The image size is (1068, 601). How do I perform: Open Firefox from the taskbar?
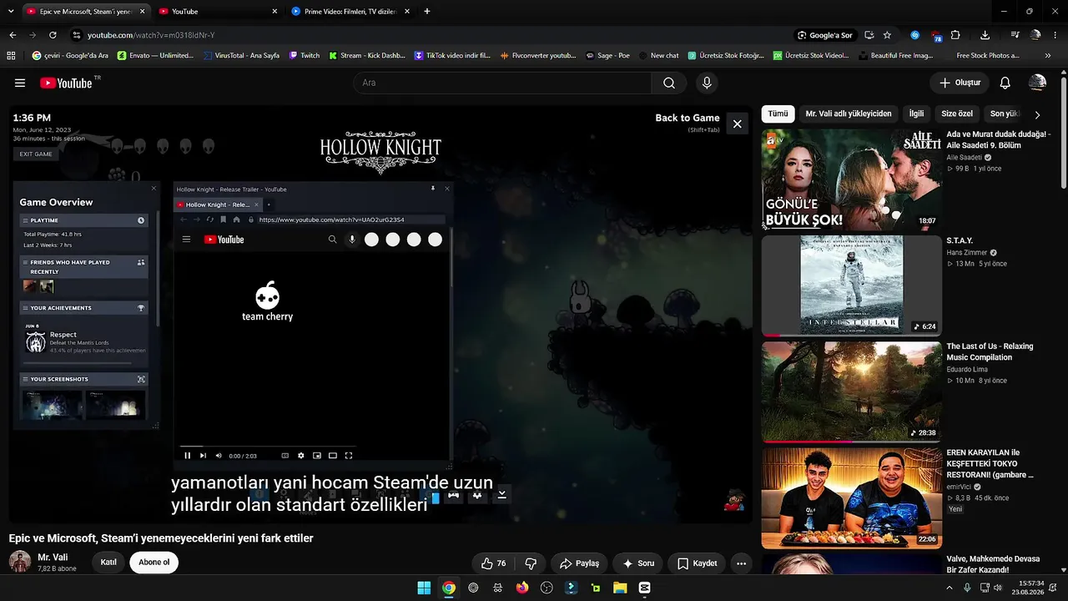pos(522,588)
